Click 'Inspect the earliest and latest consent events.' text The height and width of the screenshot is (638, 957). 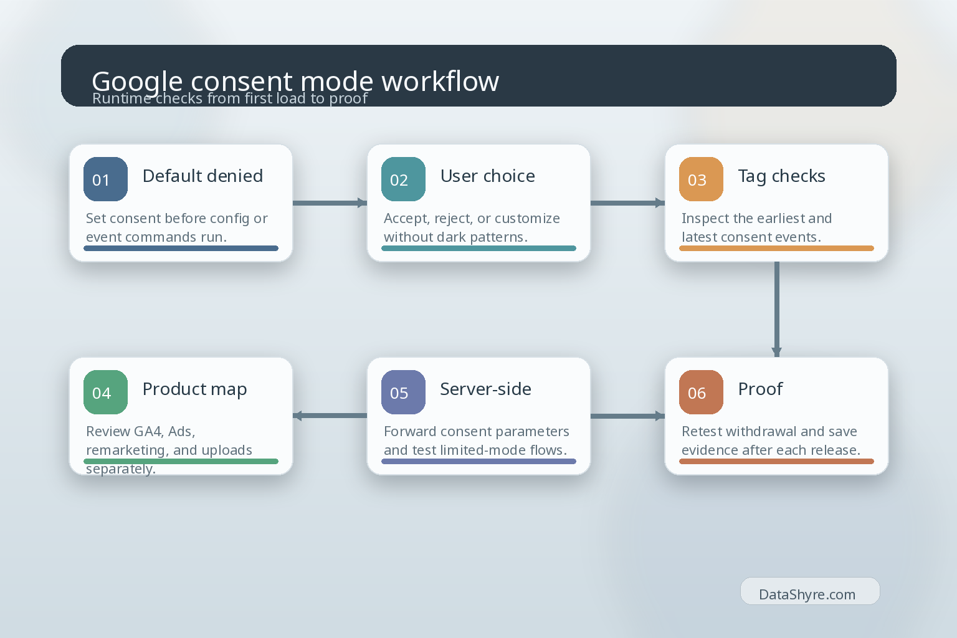pyautogui.click(x=756, y=227)
